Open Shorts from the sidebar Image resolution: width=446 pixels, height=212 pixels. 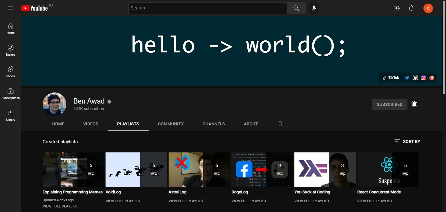[x=10, y=72]
